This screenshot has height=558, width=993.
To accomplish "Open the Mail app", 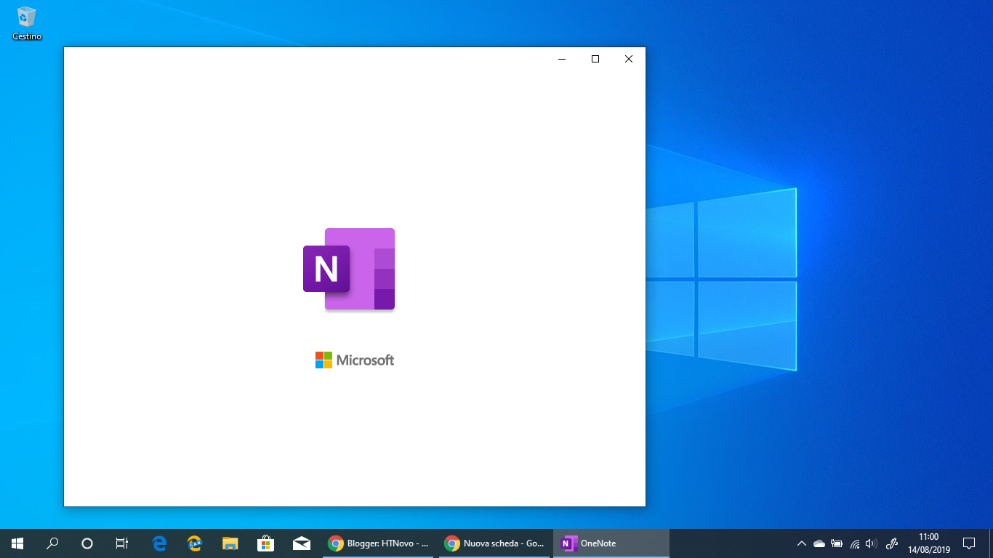I will click(x=302, y=543).
